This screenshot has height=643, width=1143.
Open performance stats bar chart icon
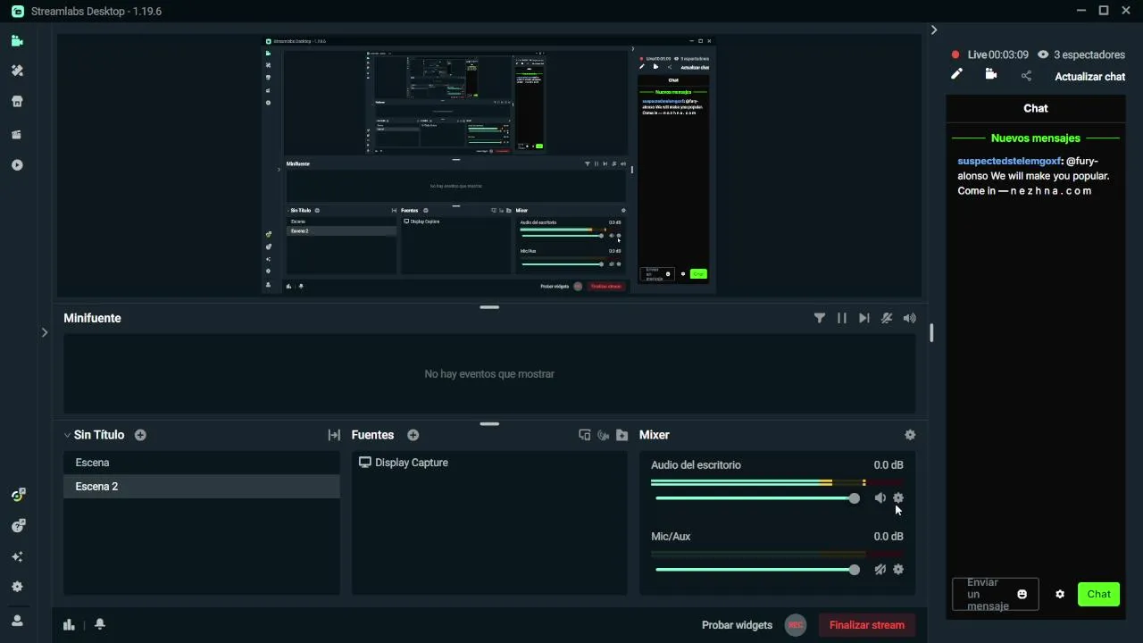(69, 624)
